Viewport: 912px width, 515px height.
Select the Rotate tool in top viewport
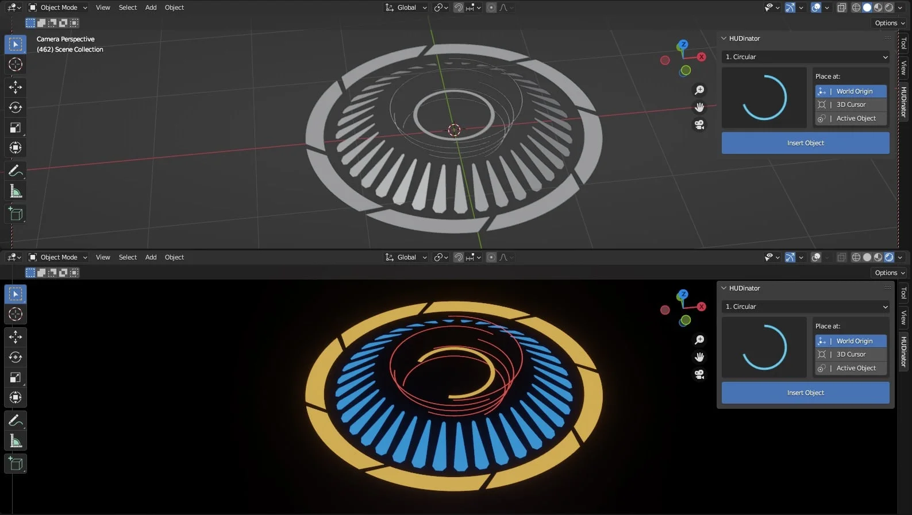click(16, 107)
